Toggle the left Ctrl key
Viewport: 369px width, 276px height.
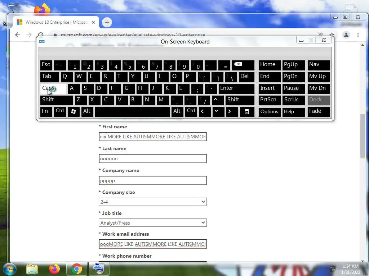point(60,112)
